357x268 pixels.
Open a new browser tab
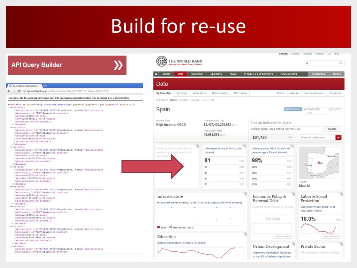[45, 86]
